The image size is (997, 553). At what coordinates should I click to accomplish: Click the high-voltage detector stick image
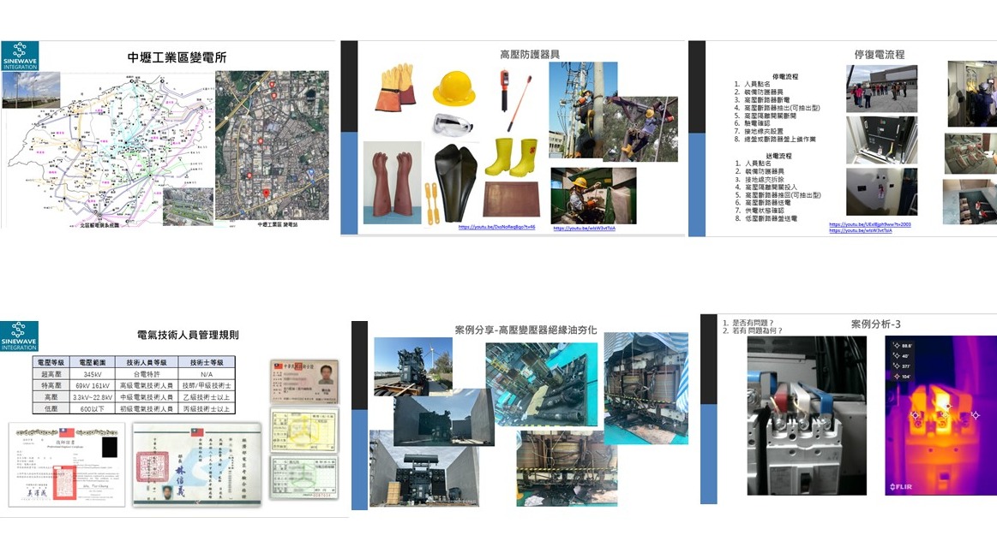coord(517,99)
